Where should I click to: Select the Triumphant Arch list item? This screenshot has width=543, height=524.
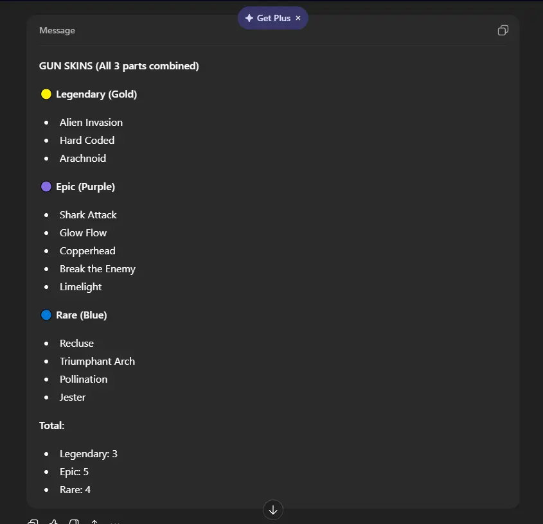(x=97, y=362)
